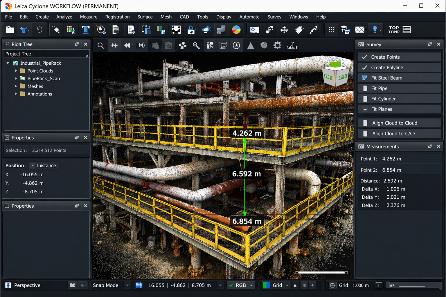Expand the PipeRack_Scan node

click(x=16, y=78)
